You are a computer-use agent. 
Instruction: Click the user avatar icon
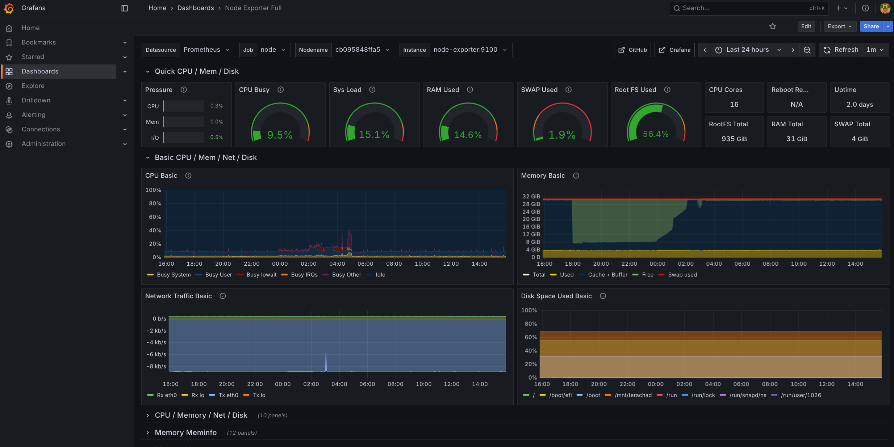point(885,8)
